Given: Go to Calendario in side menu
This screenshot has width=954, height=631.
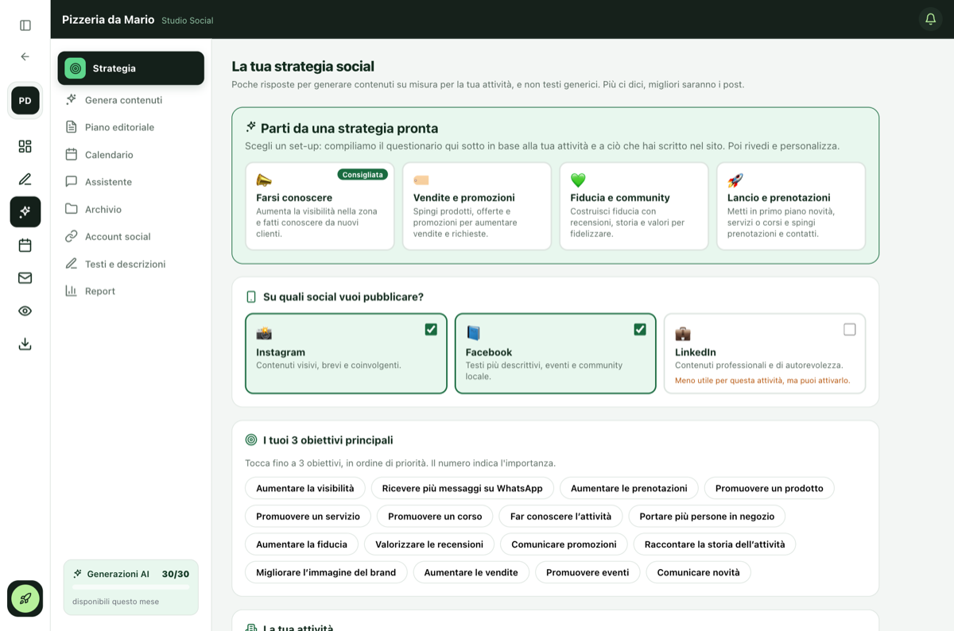Looking at the screenshot, I should pyautogui.click(x=131, y=154).
